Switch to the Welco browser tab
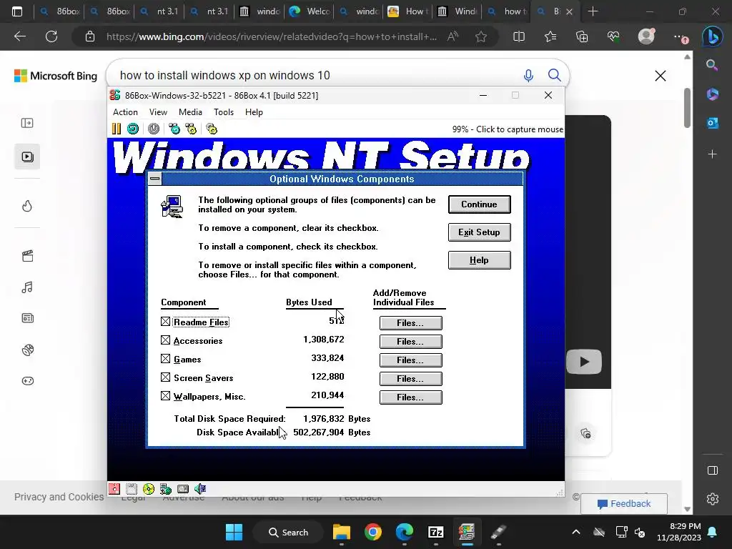 (309, 11)
